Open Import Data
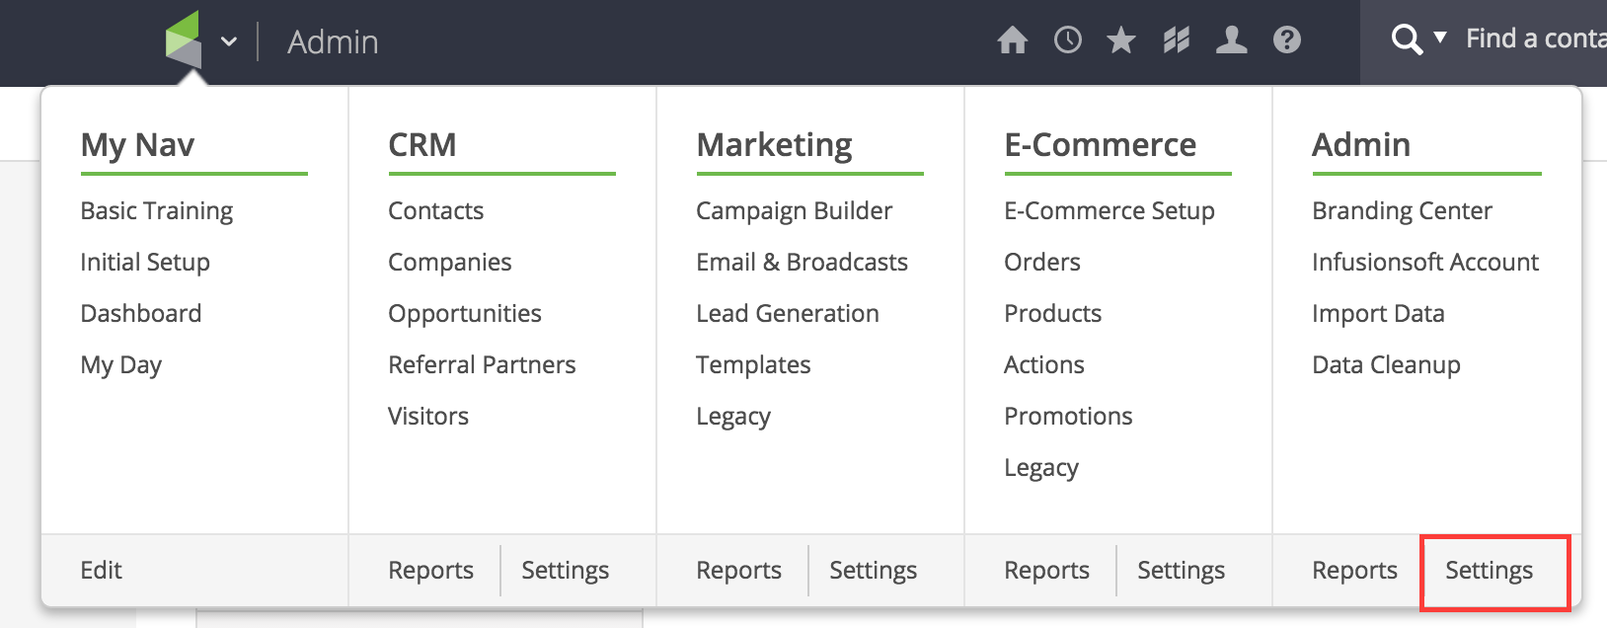This screenshot has width=1607, height=628. (1379, 314)
